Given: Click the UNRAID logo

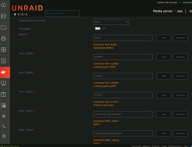Looking at the screenshot, I should pos(27,8).
